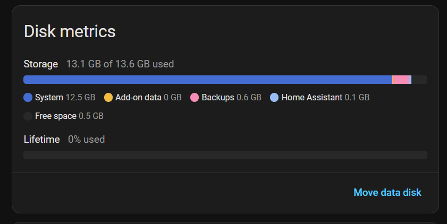Click the pink Backups legend dot
447x224 pixels.
pos(195,98)
